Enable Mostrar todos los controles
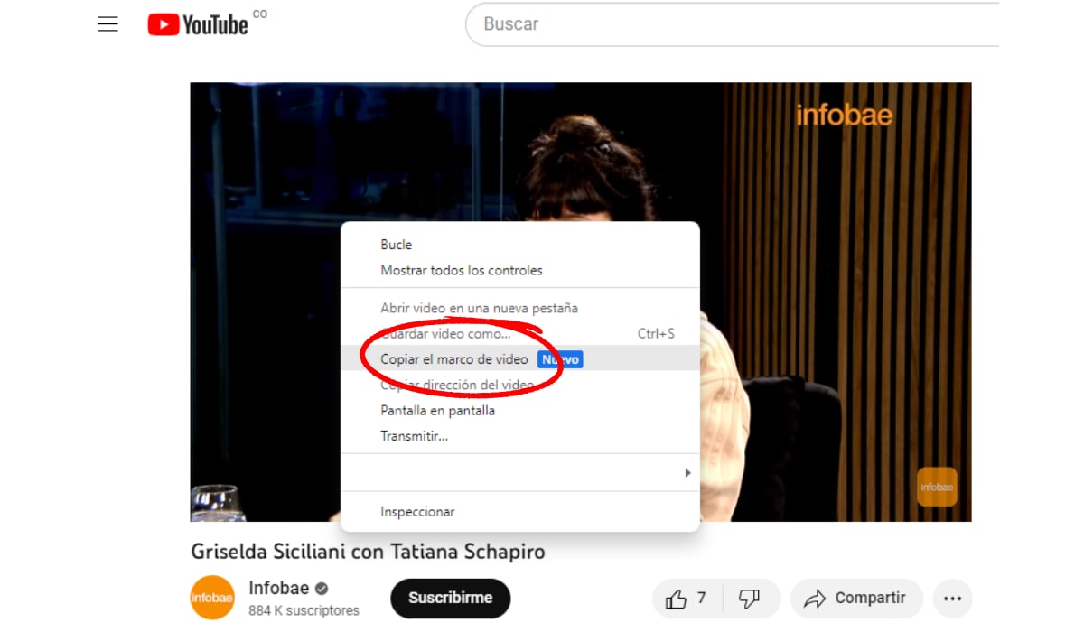Image resolution: width=1084 pixels, height=632 pixels. tap(462, 270)
